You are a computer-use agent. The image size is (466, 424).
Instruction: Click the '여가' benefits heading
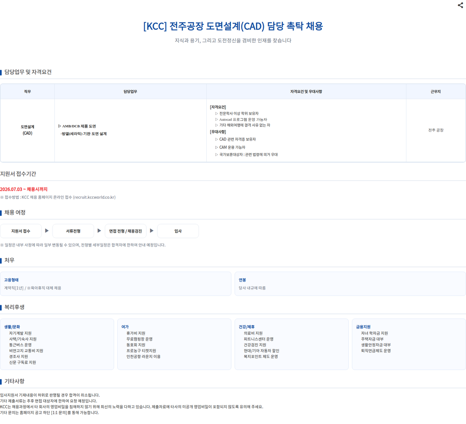125,327
